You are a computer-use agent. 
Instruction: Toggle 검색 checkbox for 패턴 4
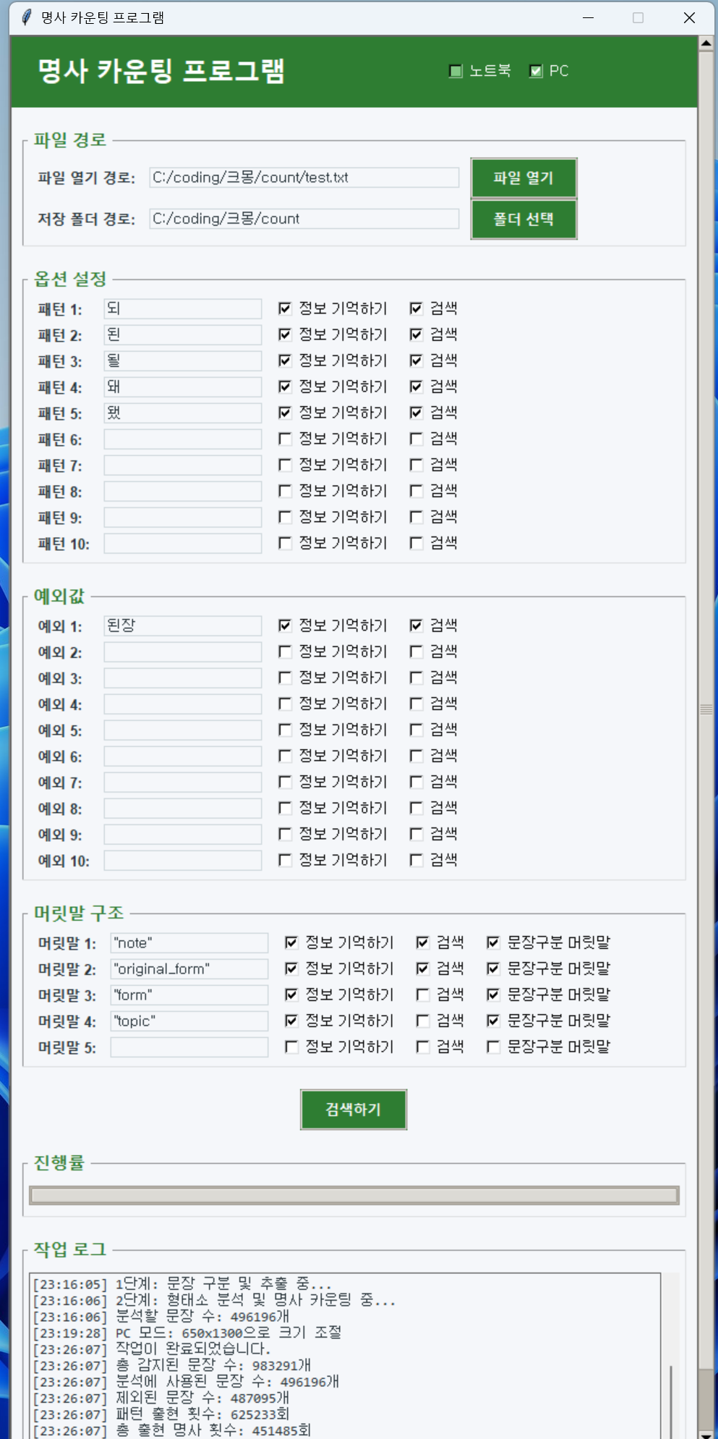[416, 387]
